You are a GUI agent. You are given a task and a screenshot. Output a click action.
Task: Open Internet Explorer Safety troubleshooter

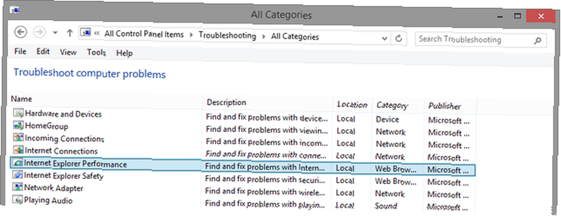(x=64, y=176)
